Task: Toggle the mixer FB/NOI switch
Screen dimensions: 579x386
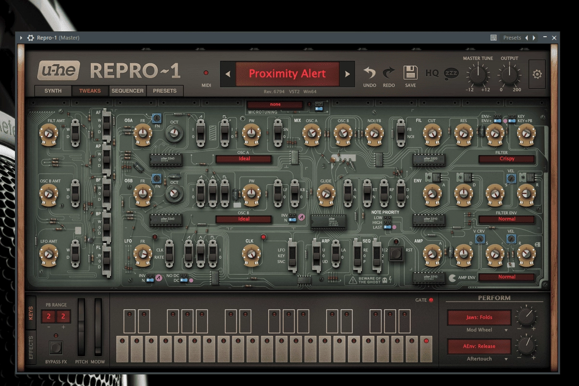Action: [x=400, y=133]
